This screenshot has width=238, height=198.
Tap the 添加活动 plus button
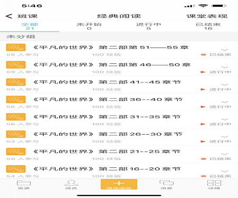coord(119,184)
